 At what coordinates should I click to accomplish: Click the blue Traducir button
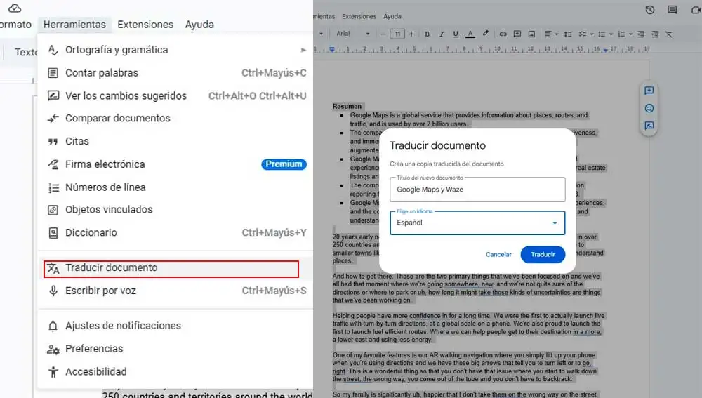[543, 254]
